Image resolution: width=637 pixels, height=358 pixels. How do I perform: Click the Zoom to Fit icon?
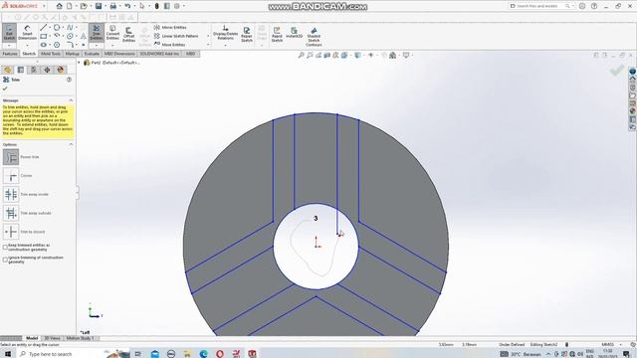click(x=301, y=55)
